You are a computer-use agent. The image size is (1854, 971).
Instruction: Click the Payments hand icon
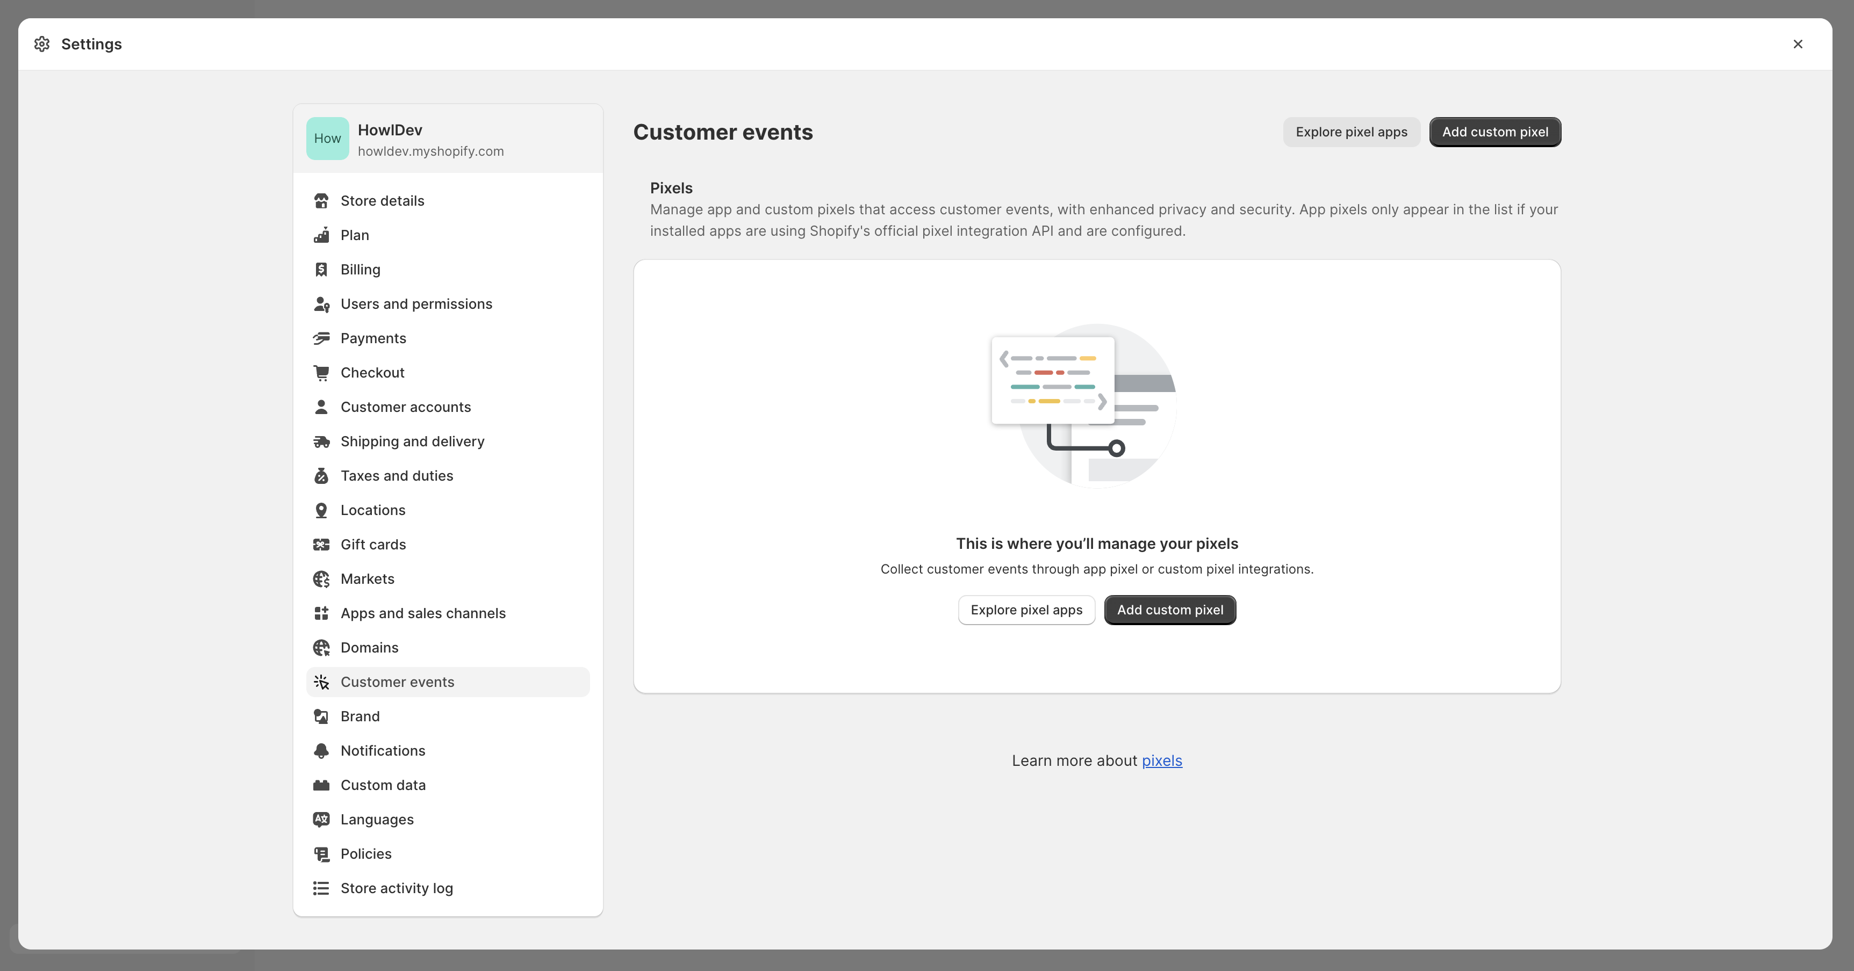[x=321, y=338]
